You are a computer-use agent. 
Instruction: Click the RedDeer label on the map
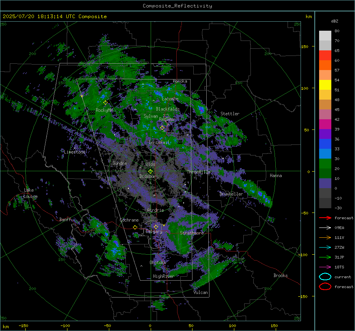pos(167,119)
